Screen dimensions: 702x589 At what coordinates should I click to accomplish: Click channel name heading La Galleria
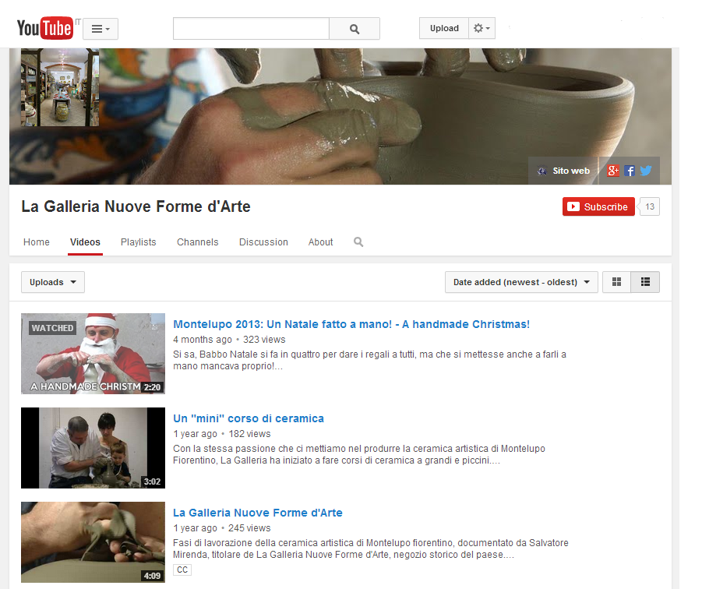coord(136,206)
